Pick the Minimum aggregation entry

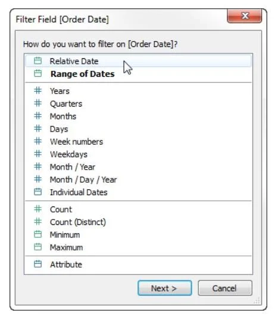coord(138,235)
